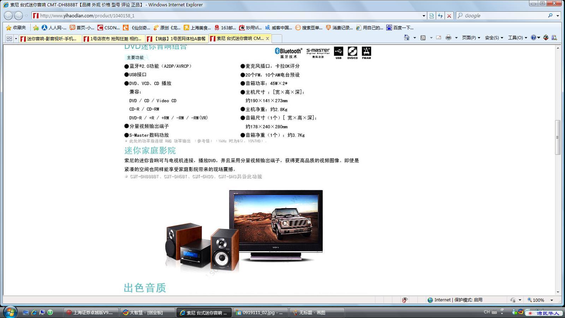Go back with the browser Back arrow
Screen dimensions: 565x318
[x=8, y=16]
